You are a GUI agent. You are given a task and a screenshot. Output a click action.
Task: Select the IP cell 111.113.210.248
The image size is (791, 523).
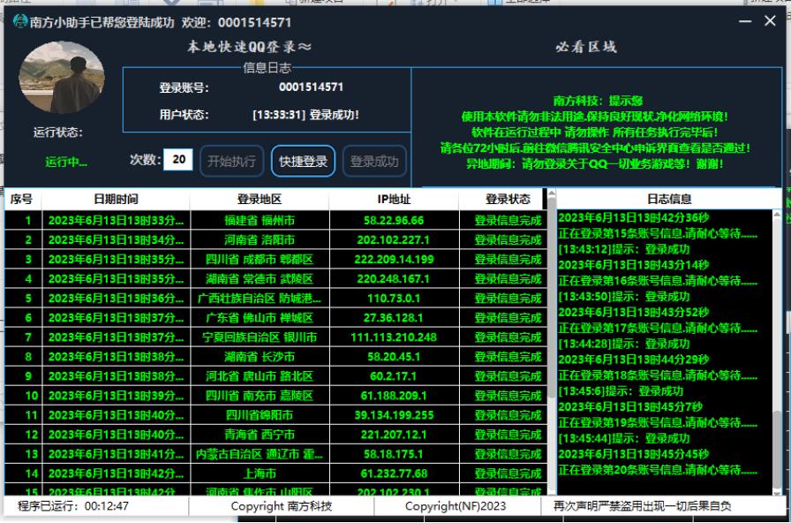click(x=394, y=337)
